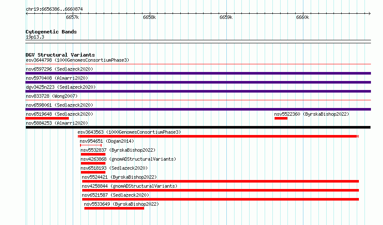
Task: Click the dgv3425n223 (Sedlazeck2020) label
Action: point(61,87)
